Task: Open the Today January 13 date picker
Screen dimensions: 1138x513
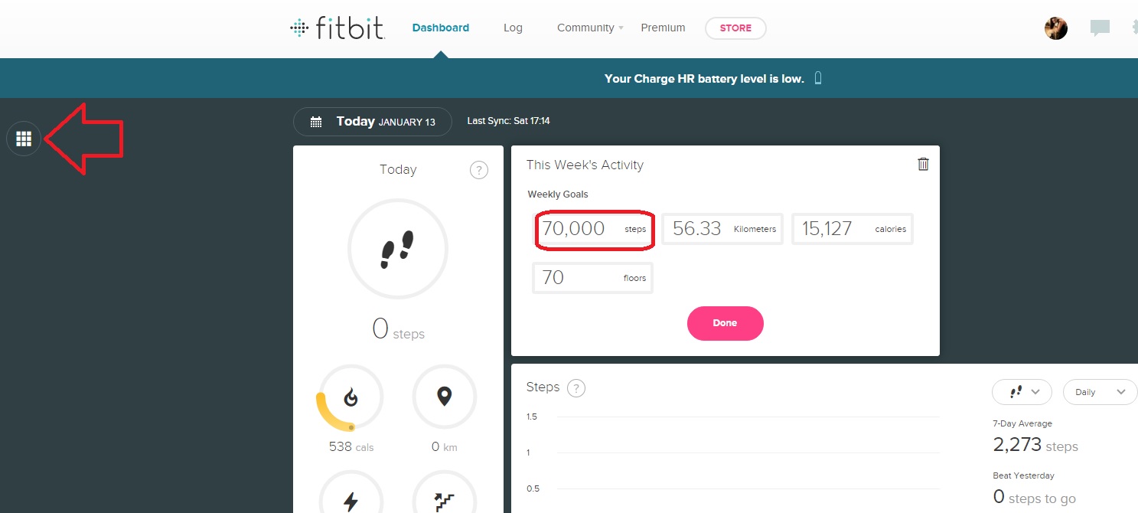Action: [x=373, y=122]
